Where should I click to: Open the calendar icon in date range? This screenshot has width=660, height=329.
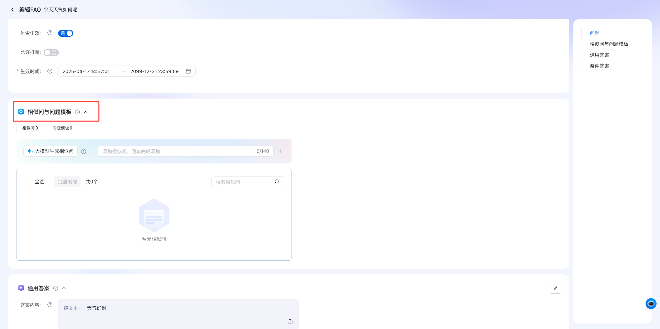click(188, 71)
